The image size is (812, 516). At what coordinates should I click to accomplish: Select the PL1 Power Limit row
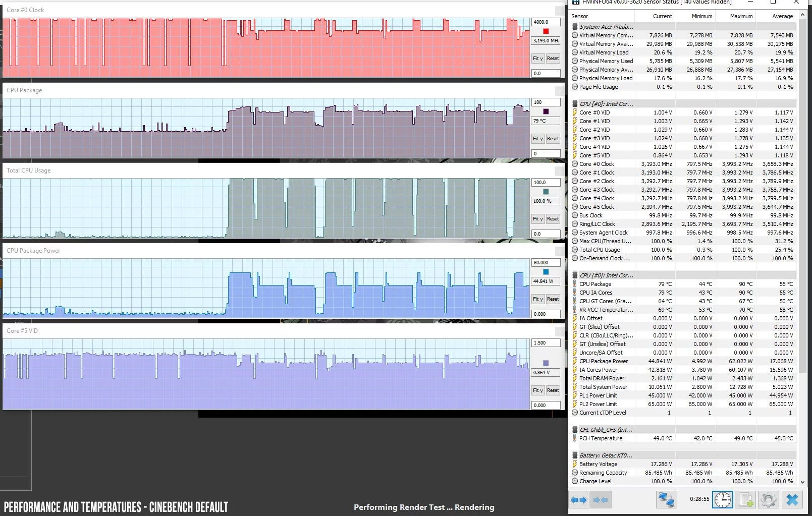pos(683,395)
